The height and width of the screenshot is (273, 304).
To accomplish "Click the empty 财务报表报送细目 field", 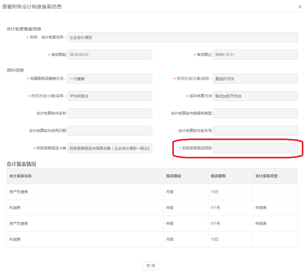I will [255, 148].
